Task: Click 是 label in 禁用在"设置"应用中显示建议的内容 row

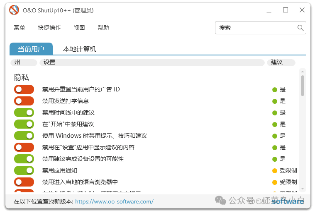Action: tap(283, 147)
